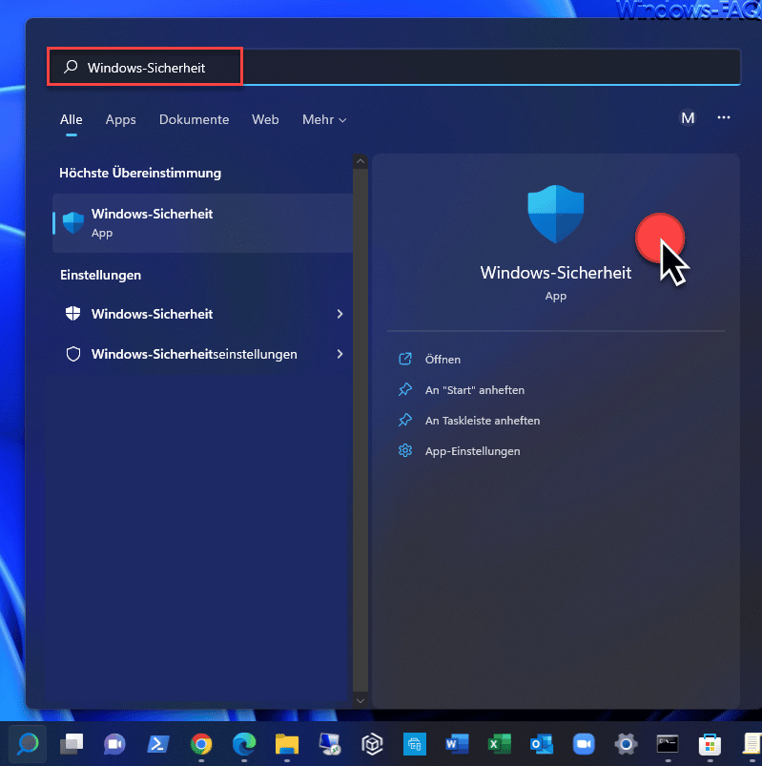This screenshot has height=766, width=762.
Task: Open Google Chrome from the taskbar
Action: point(201,744)
